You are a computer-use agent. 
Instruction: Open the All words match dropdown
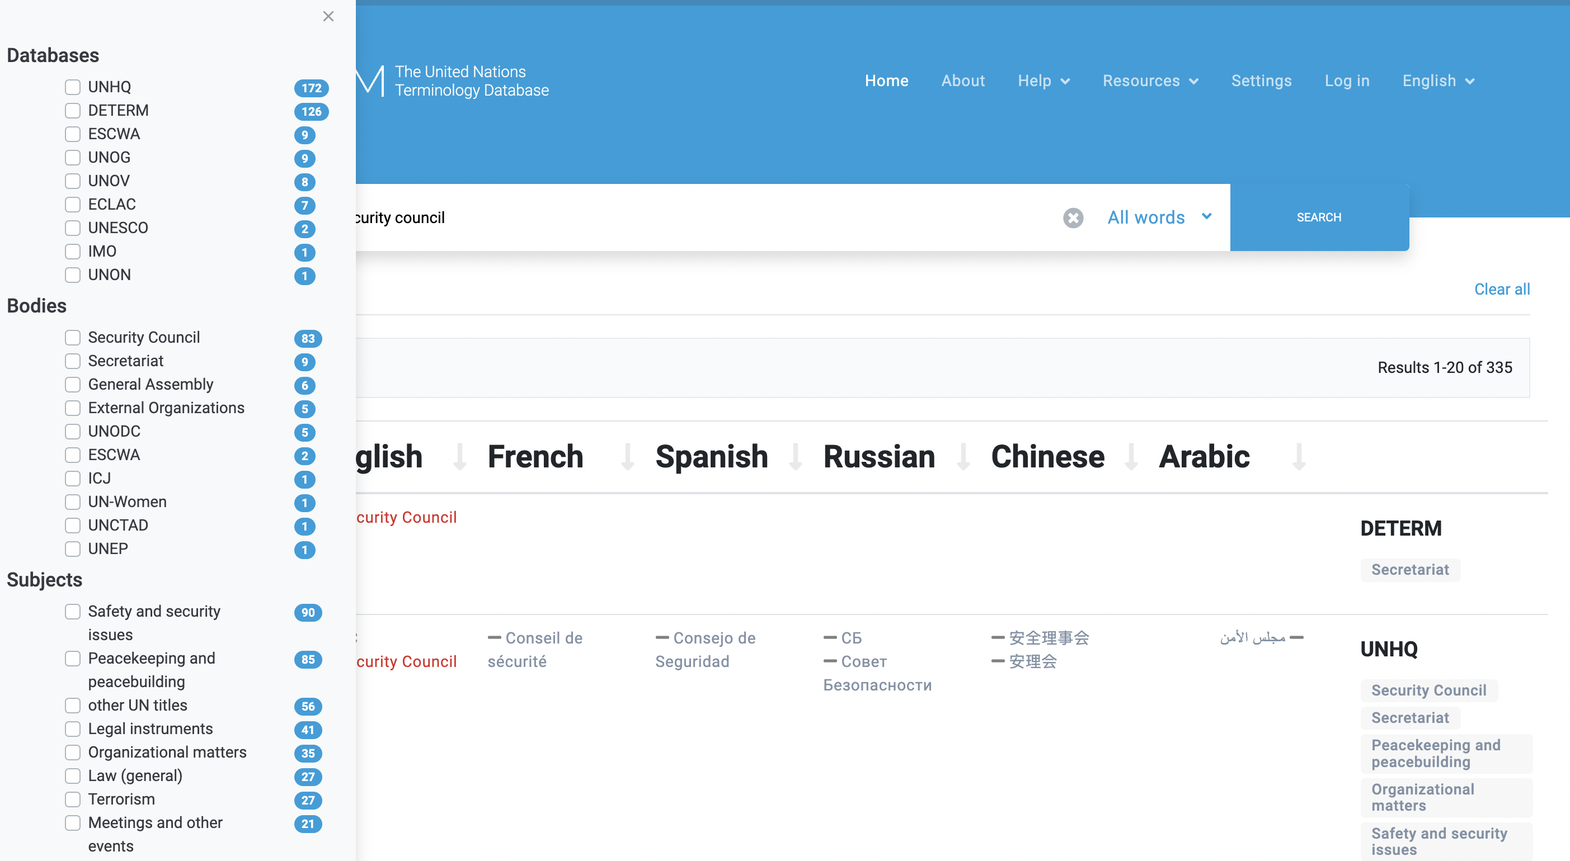[1159, 217]
